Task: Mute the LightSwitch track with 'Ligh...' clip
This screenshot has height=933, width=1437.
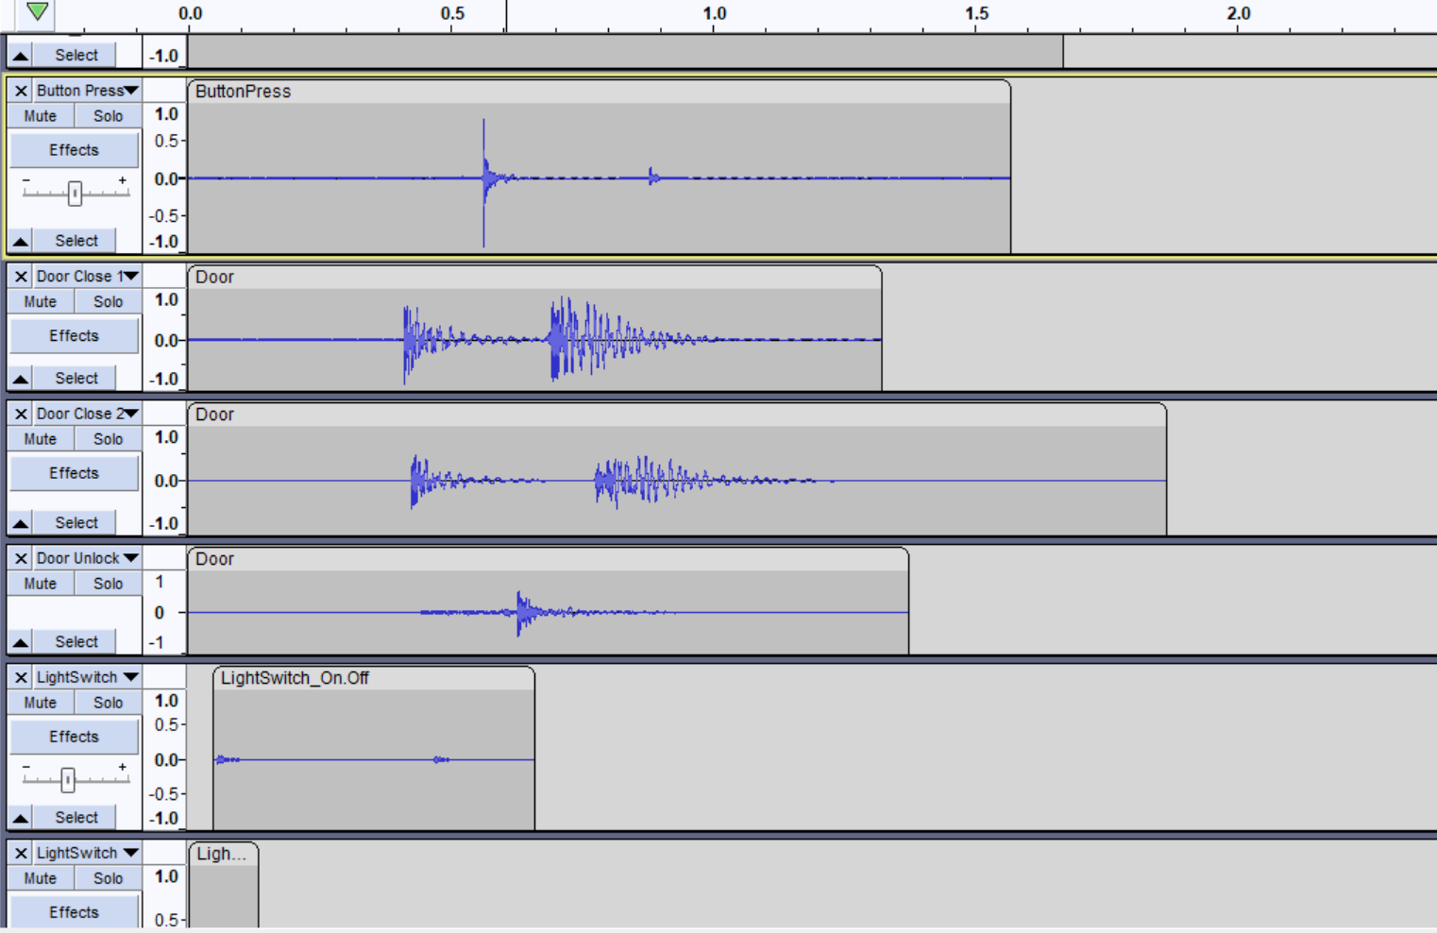Action: click(x=41, y=878)
